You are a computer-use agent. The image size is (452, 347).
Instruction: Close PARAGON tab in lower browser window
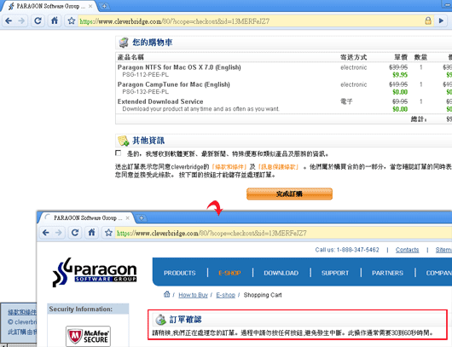point(127,218)
